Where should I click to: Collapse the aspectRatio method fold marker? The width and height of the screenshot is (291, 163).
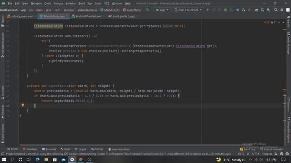[x=18, y=86]
